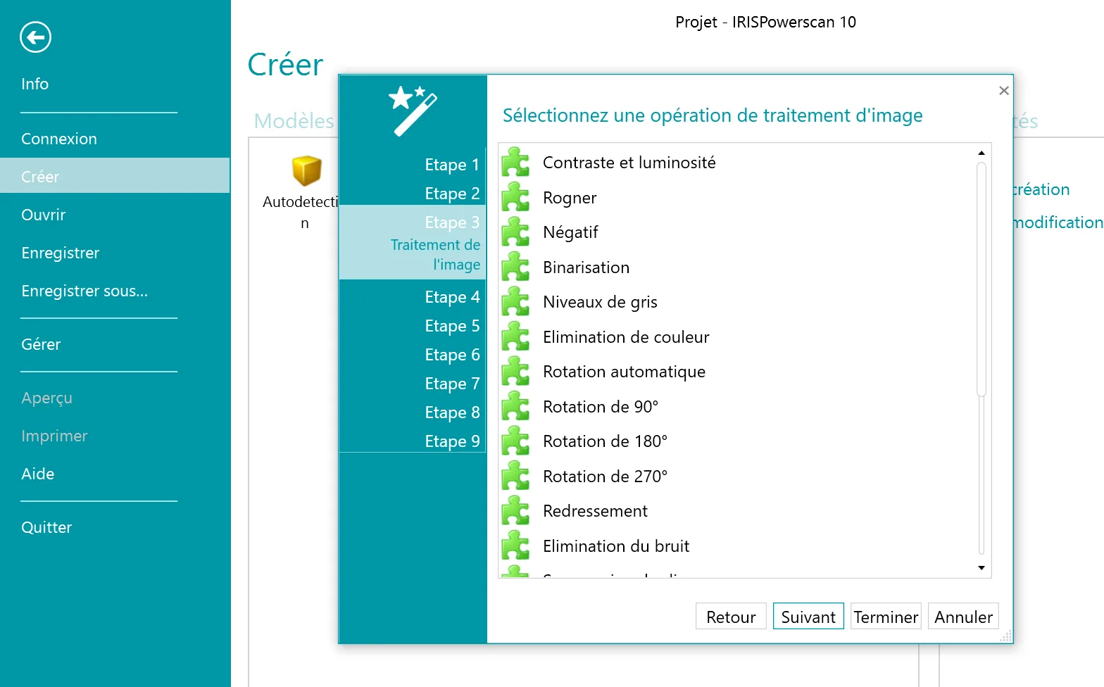Click puzzle icon beside Contraste et luminosité
The height and width of the screenshot is (687, 1104).
[x=515, y=163]
